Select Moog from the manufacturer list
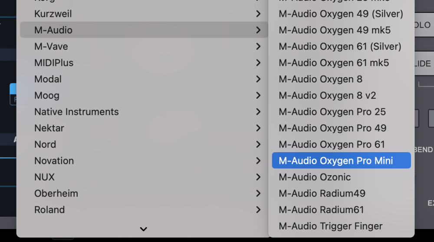This screenshot has width=434, height=242. 47,95
